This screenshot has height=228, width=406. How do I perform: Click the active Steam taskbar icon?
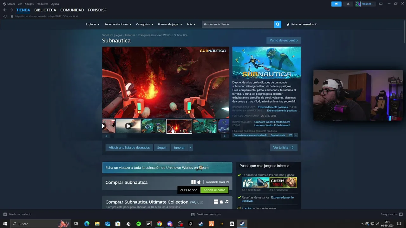(x=242, y=224)
